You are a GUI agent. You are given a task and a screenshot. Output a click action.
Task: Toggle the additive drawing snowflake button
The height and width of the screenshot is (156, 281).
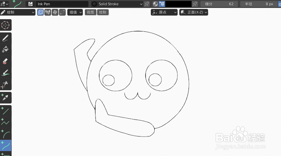pyautogui.click(x=55, y=12)
